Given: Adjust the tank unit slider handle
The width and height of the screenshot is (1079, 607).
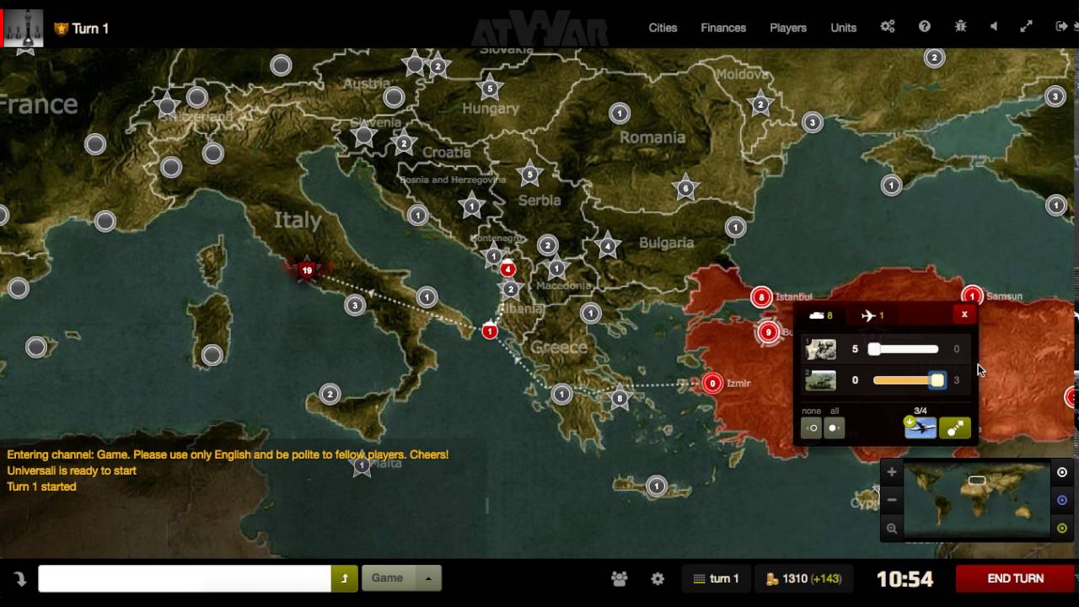Looking at the screenshot, I should pyautogui.click(x=937, y=380).
